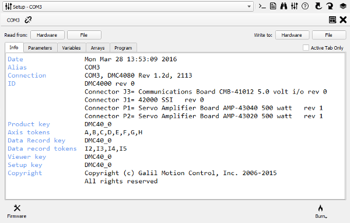
Task: Click the undo arrow icon
Action: pos(318,6)
